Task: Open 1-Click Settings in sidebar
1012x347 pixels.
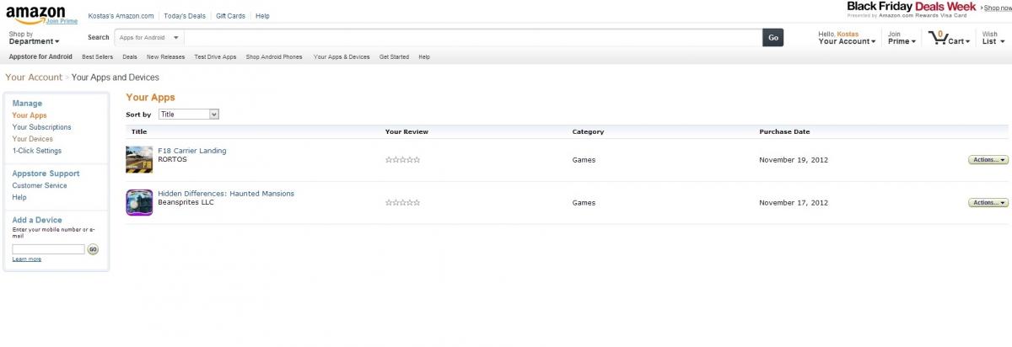Action: pyautogui.click(x=36, y=151)
